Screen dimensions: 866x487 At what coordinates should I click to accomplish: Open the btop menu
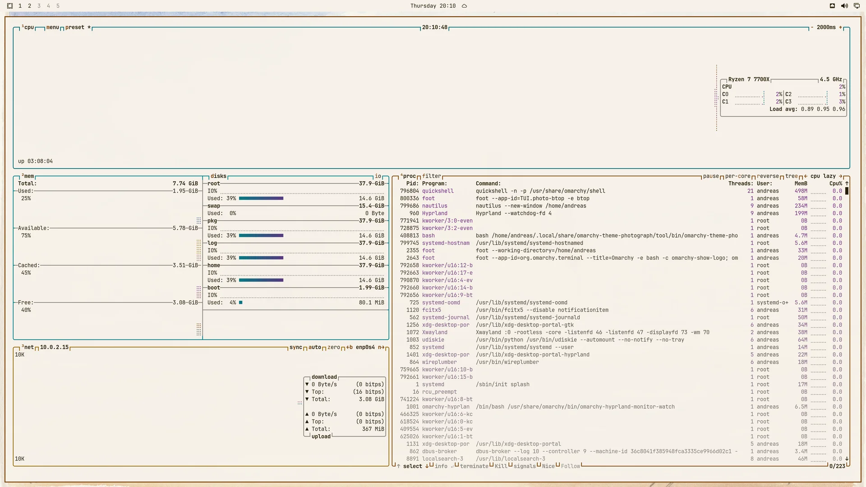(52, 28)
